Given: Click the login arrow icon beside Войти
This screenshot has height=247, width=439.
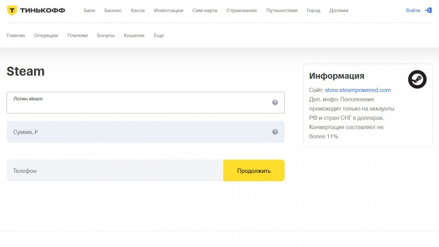Looking at the screenshot, I should (429, 10).
